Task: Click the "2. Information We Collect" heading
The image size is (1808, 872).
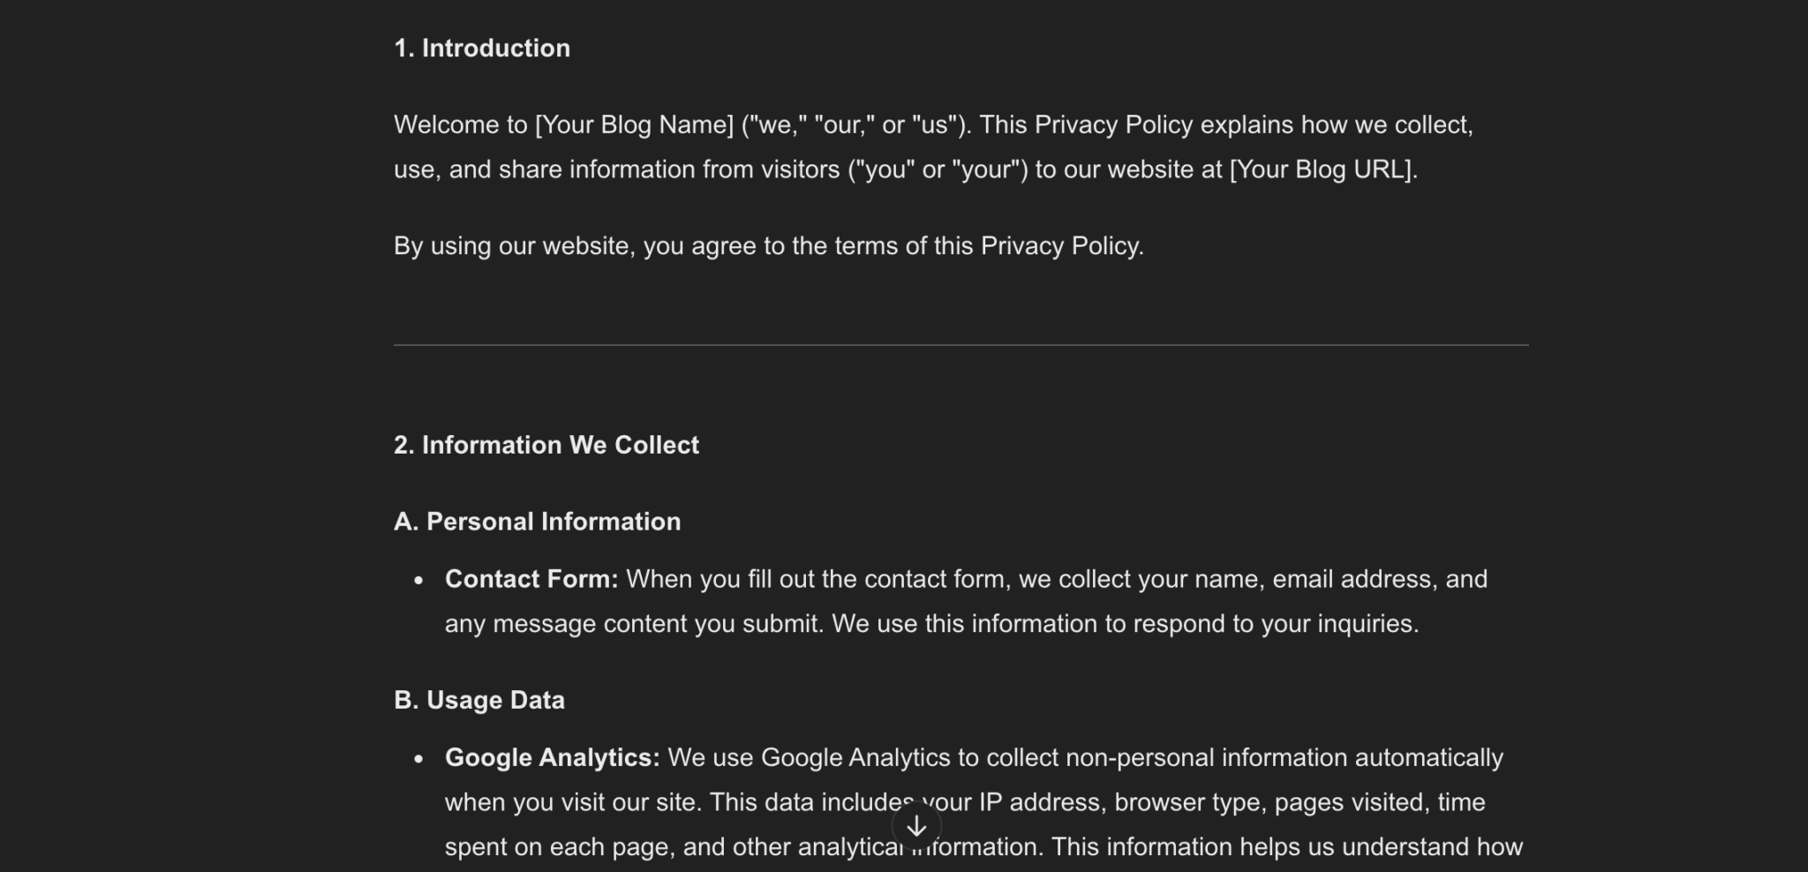Action: 546,445
